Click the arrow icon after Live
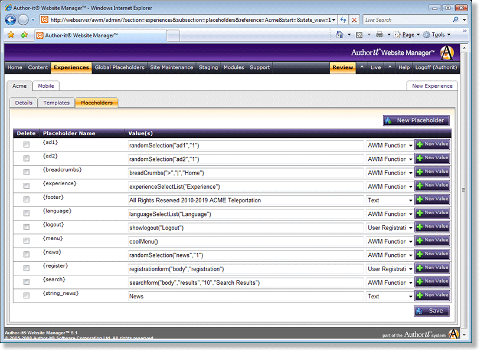Image resolution: width=484 pixels, height=355 pixels. coord(390,67)
